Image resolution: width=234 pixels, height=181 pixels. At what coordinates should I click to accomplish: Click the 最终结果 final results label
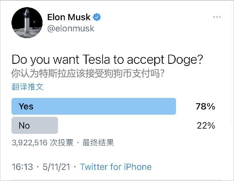click(x=98, y=143)
